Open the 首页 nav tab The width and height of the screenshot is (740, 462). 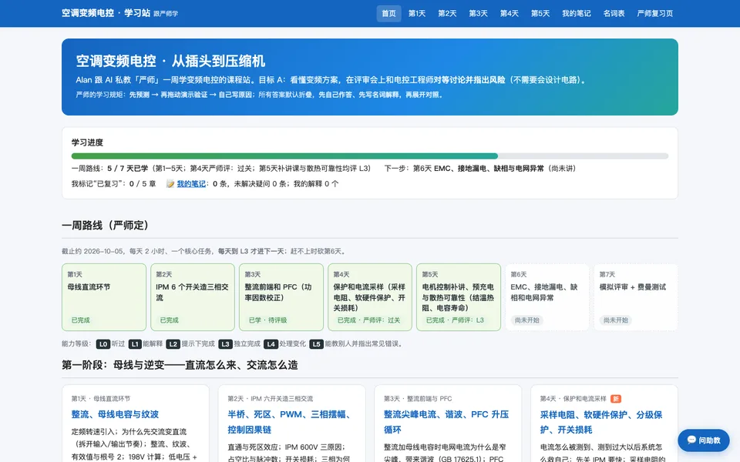[x=388, y=13]
